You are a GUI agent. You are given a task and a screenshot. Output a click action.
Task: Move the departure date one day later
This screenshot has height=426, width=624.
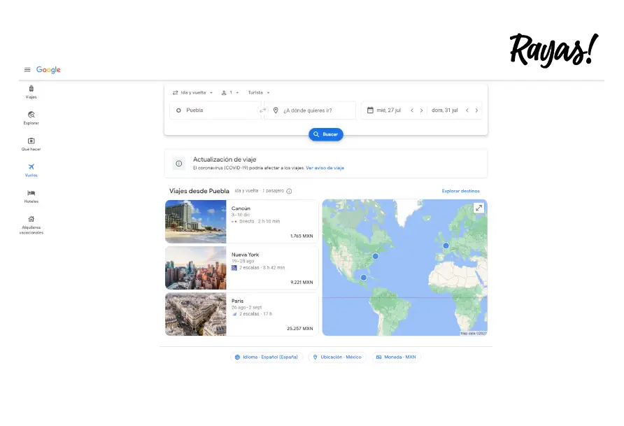click(x=421, y=111)
